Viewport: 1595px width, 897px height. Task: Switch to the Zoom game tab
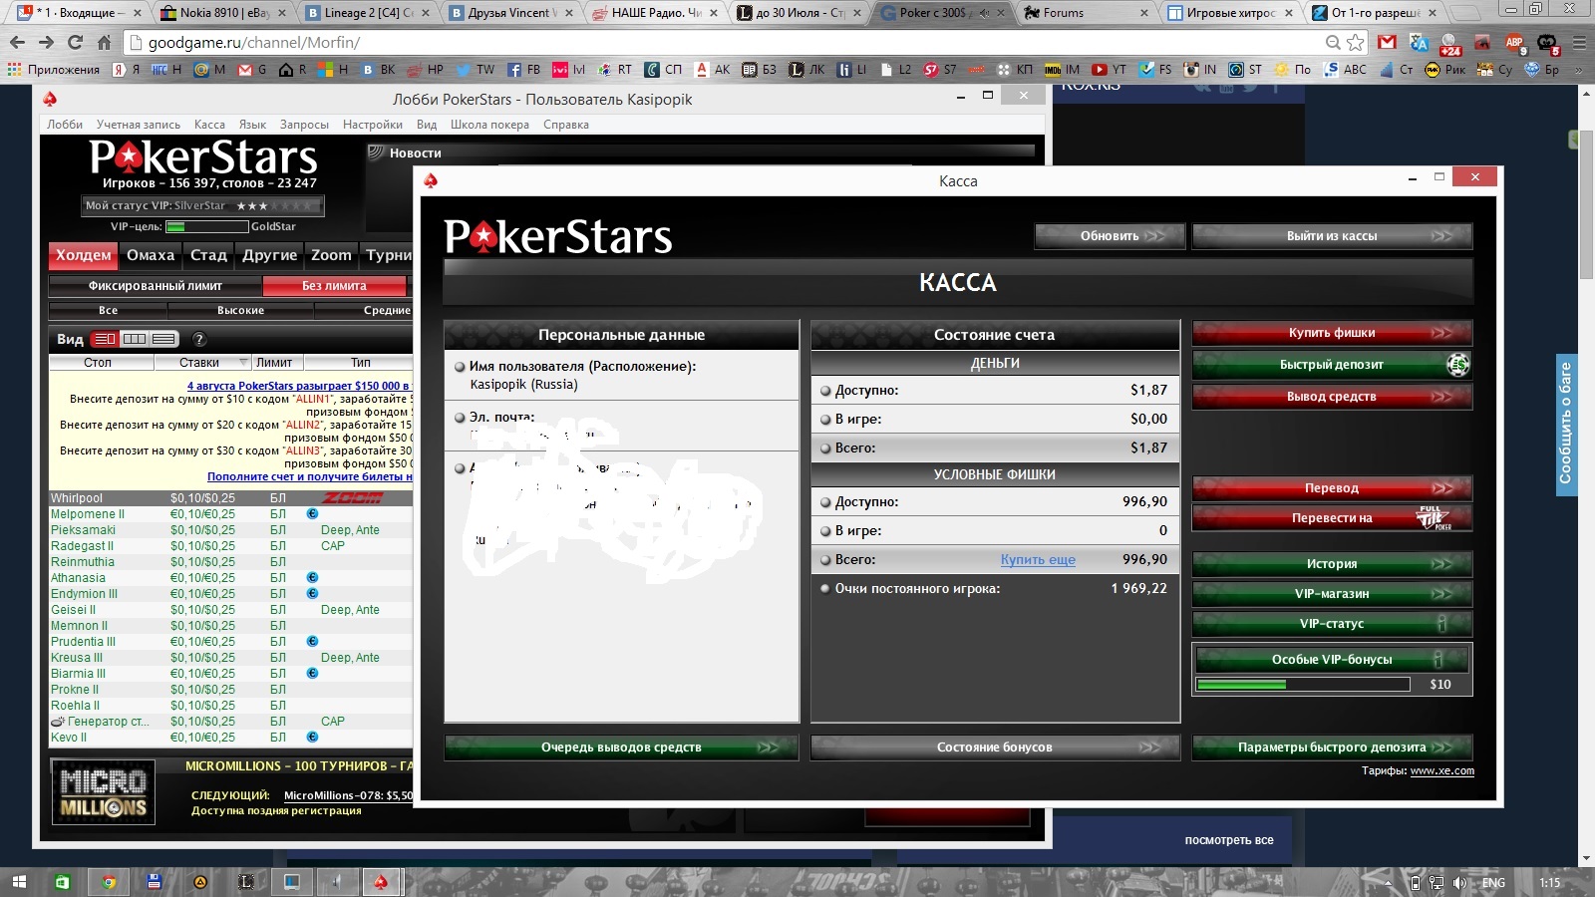point(331,255)
